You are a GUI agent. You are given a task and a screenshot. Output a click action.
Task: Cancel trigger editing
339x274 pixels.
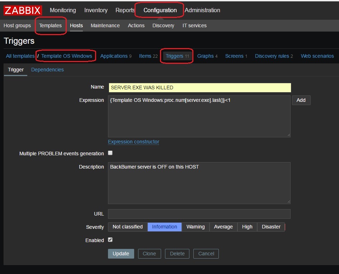(206, 254)
